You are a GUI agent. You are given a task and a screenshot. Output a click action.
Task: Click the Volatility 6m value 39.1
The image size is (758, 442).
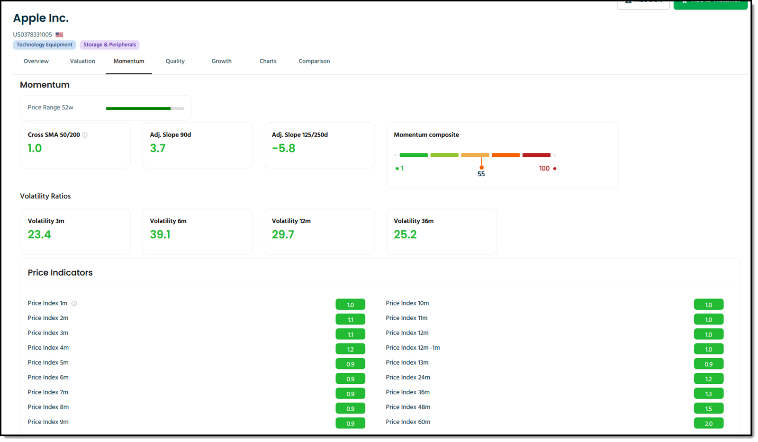(160, 235)
